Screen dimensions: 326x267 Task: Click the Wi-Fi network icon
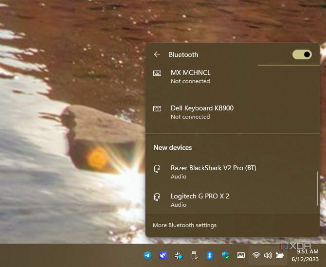coord(256,255)
